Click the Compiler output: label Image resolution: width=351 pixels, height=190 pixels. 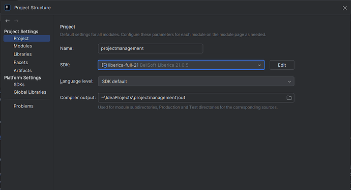(78, 98)
